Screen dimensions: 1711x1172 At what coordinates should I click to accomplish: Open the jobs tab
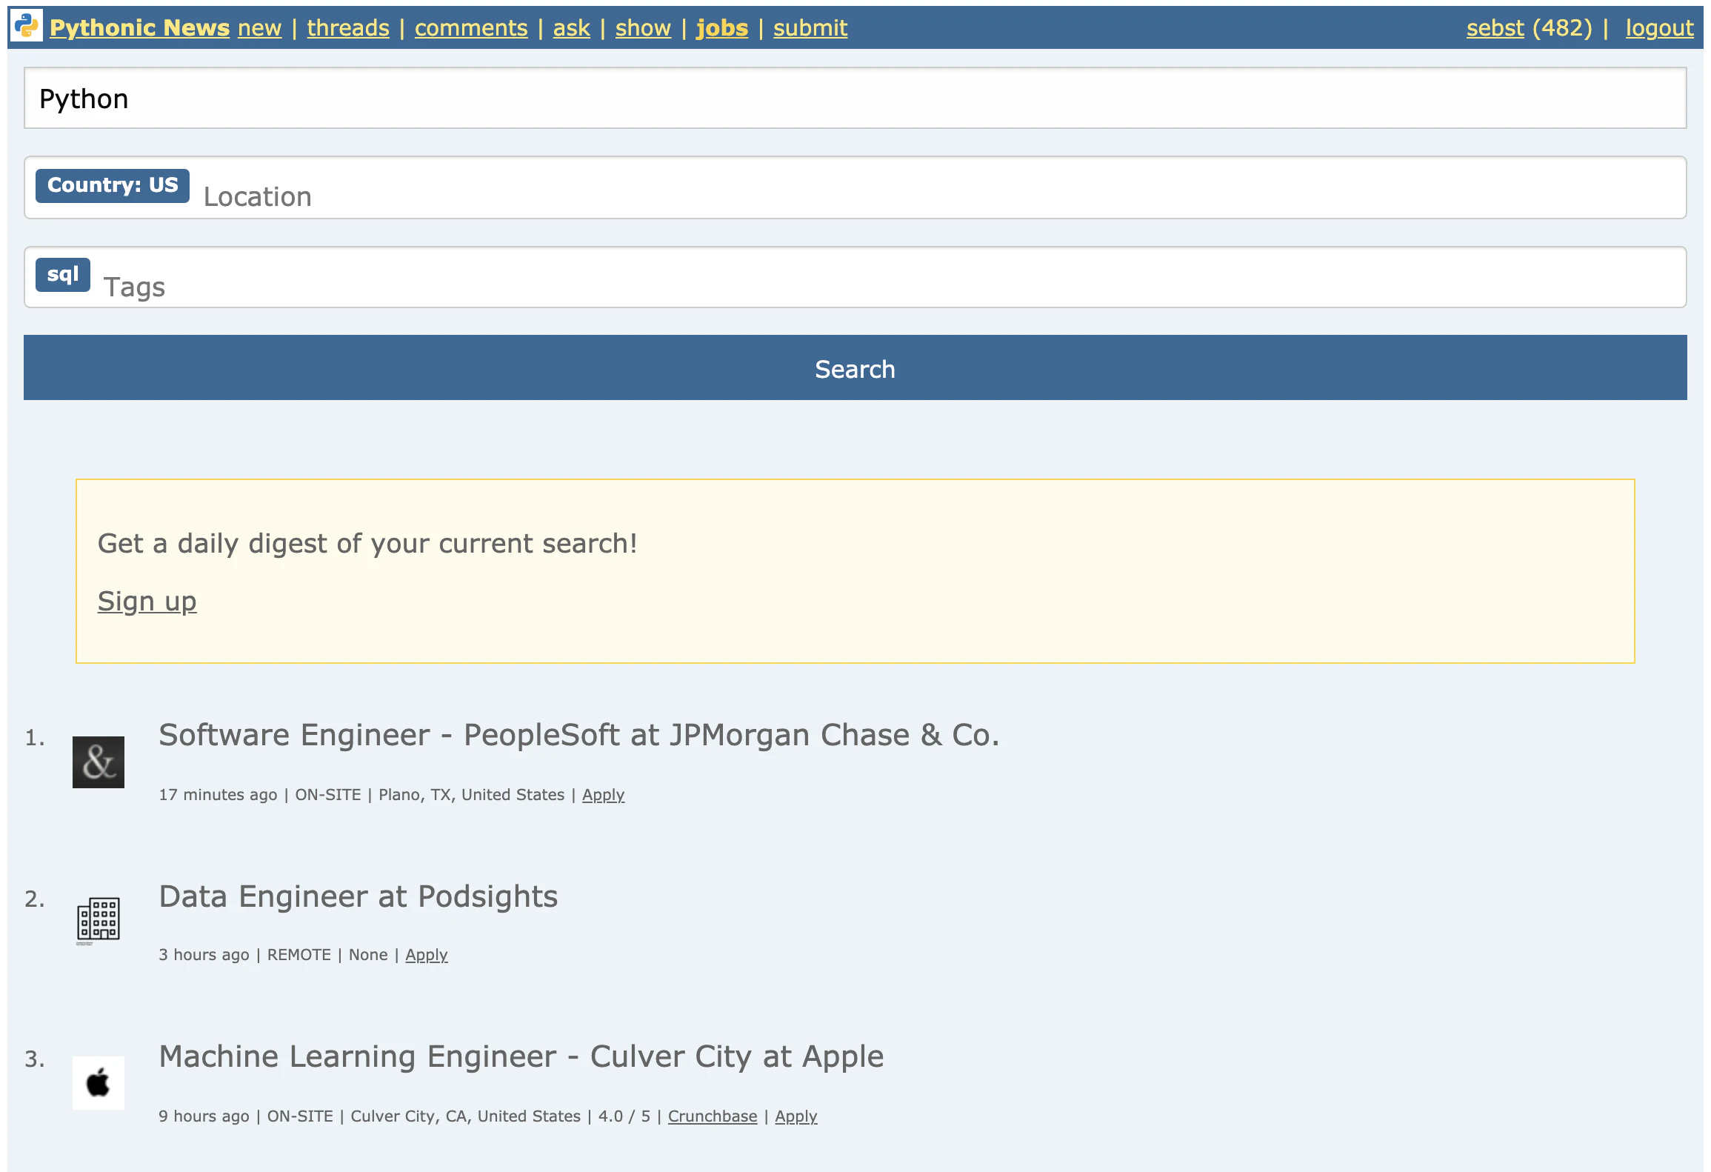[x=722, y=28]
